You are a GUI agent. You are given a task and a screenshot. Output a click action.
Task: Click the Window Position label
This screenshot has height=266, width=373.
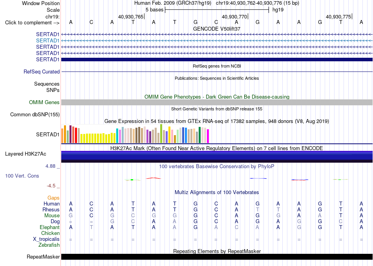coord(41,3)
